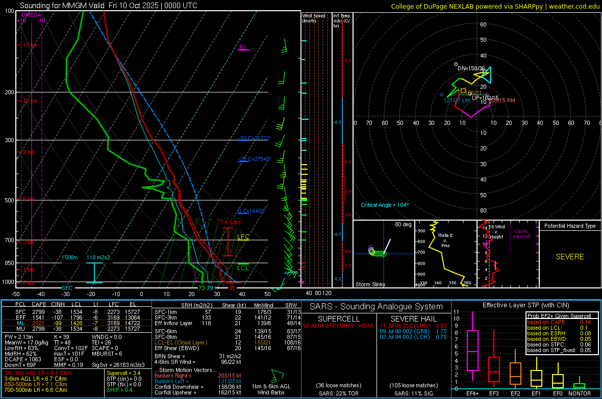Select the Wind Speed (knots) panel header
The image size is (602, 399).
tap(314, 18)
